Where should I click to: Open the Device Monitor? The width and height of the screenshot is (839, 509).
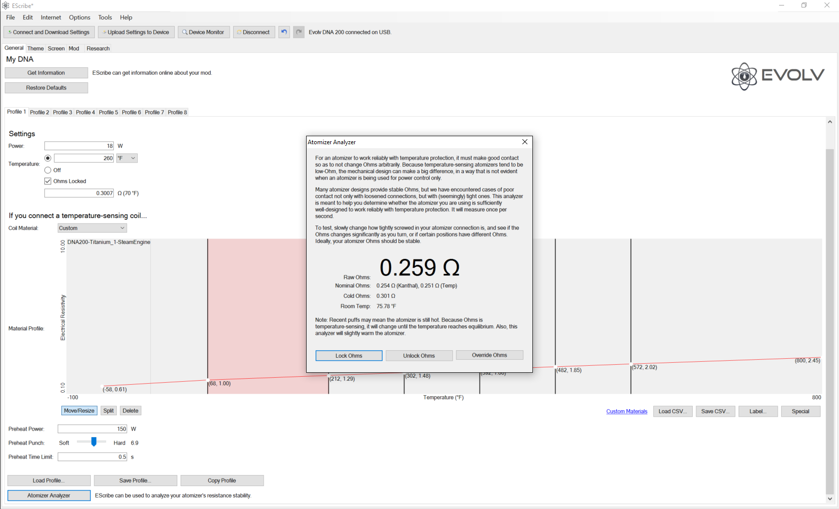pos(204,32)
